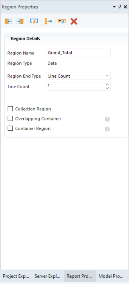
Task: Click the orange frame with lightning icon
Action: pyautogui.click(x=62, y=21)
